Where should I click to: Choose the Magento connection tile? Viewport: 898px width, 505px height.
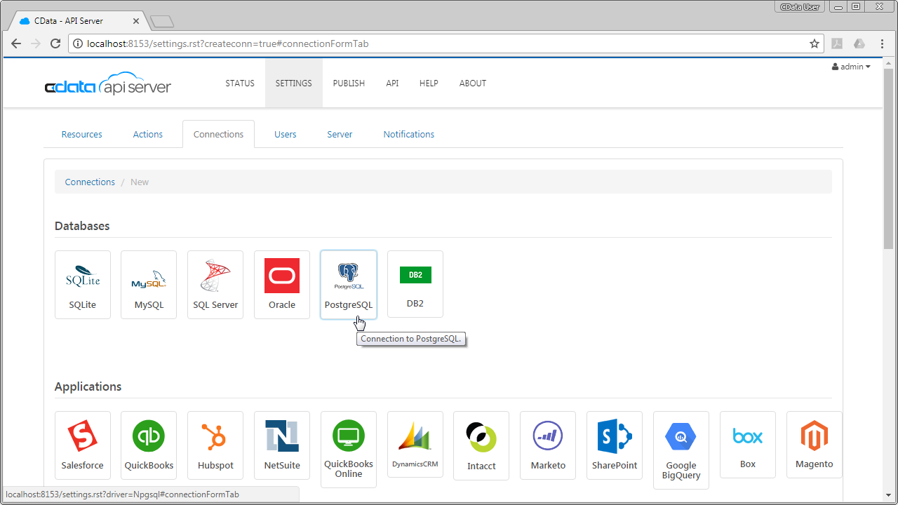pyautogui.click(x=815, y=445)
